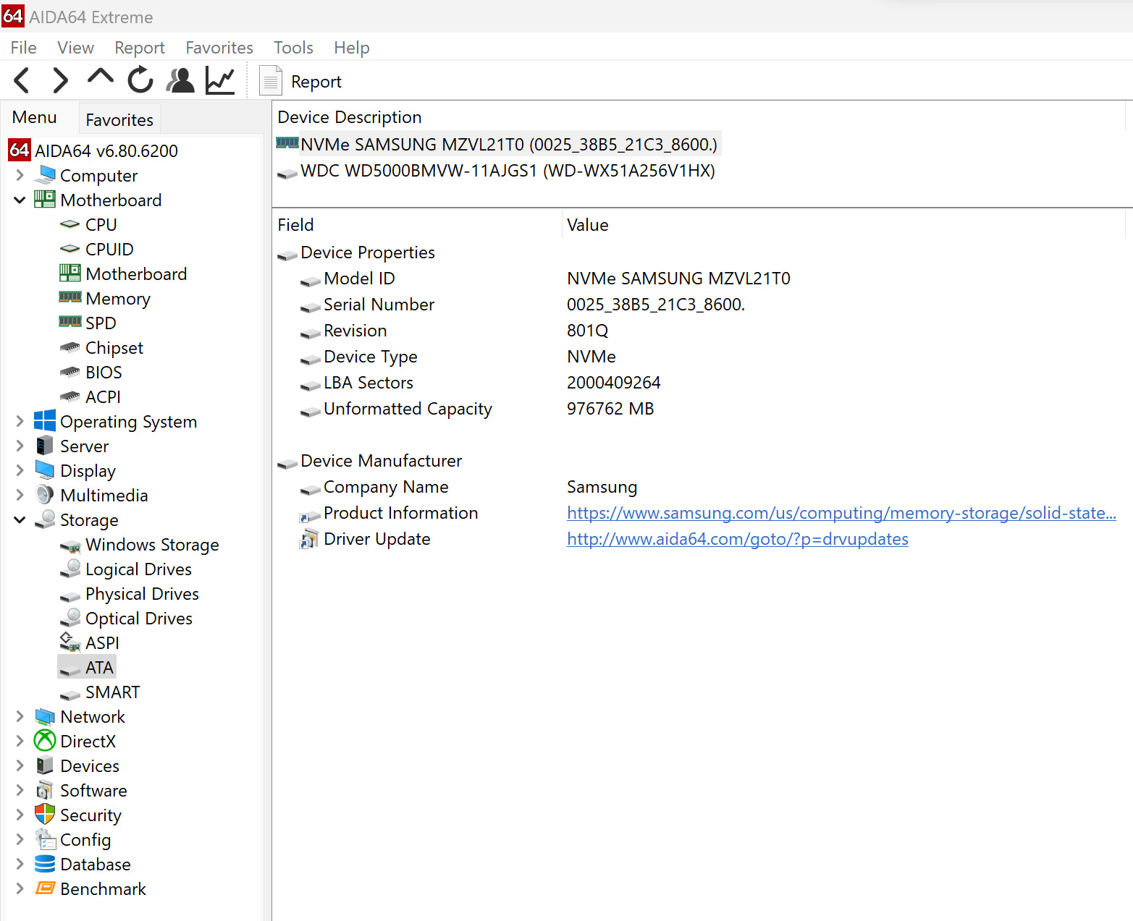
Task: Select the BIOS chip icon
Action: pos(70,373)
